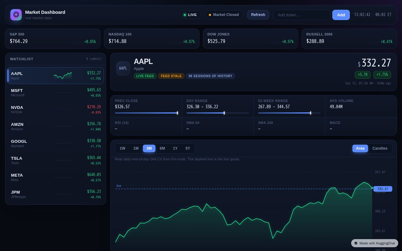Viewport: 402px width, 251px height.
Task: Click the Add button
Action: [x=341, y=15]
